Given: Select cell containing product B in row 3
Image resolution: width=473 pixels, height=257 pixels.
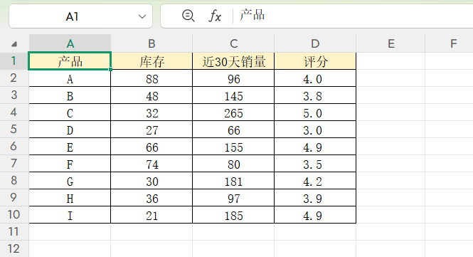Looking at the screenshot, I should [x=70, y=95].
